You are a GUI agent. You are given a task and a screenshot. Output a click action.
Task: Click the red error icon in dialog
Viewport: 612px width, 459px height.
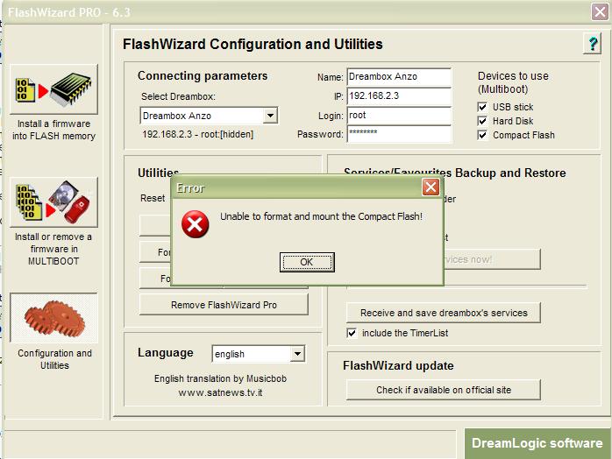pos(195,224)
